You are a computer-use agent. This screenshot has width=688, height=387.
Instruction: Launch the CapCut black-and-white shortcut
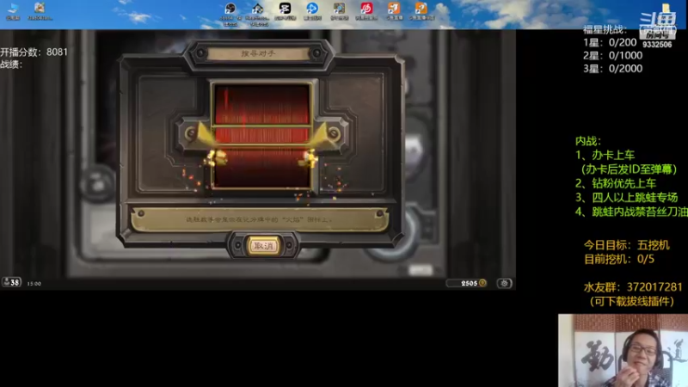point(286,11)
